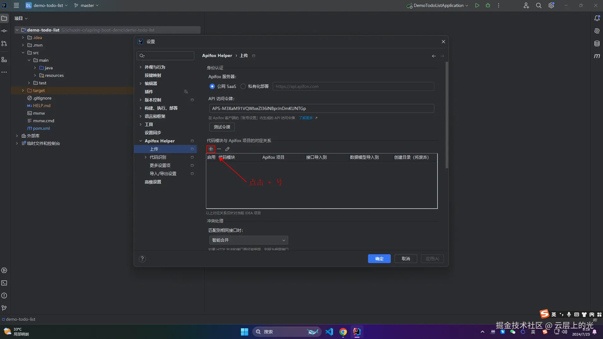Open the 插件 settings page
The image size is (603, 339).
149,92
